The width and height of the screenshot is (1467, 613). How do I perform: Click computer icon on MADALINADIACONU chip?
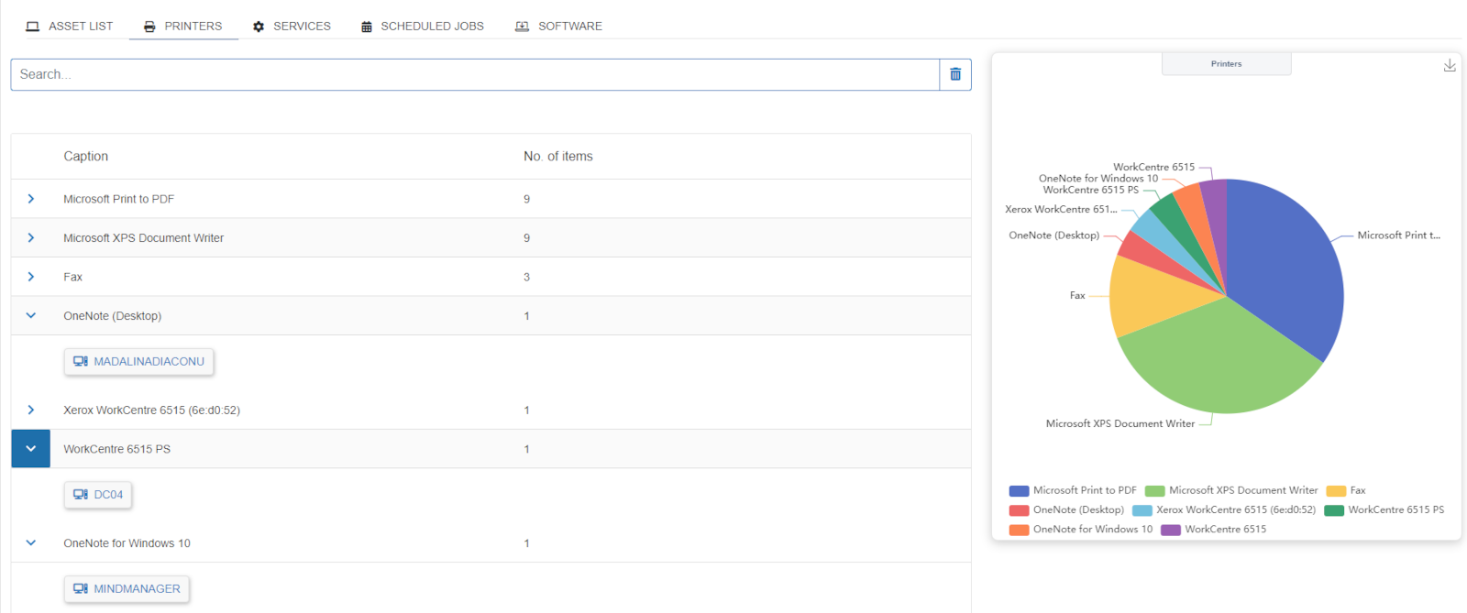[81, 362]
